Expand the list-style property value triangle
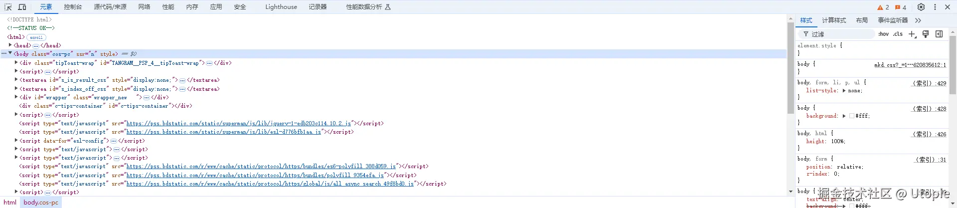Image resolution: width=957 pixels, height=208 pixels. 844,91
